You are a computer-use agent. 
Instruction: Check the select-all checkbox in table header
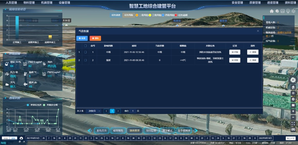[x=86, y=46]
